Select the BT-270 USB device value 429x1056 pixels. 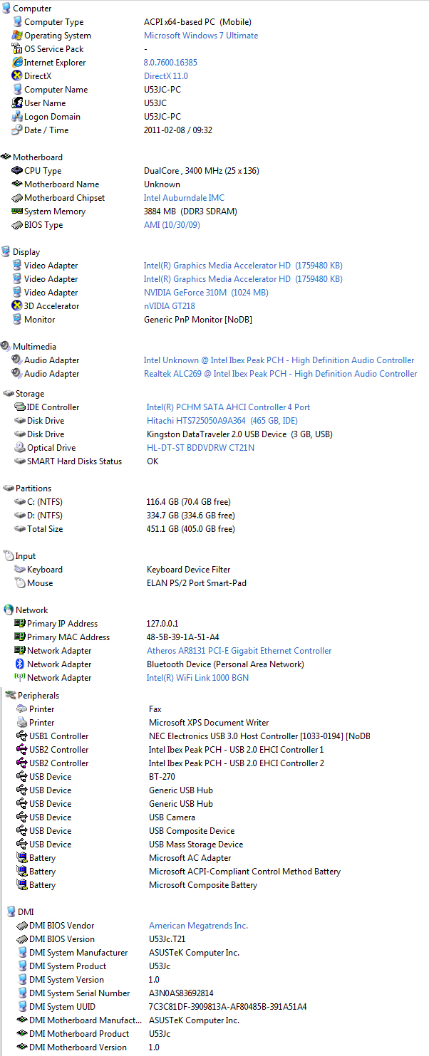162,777
